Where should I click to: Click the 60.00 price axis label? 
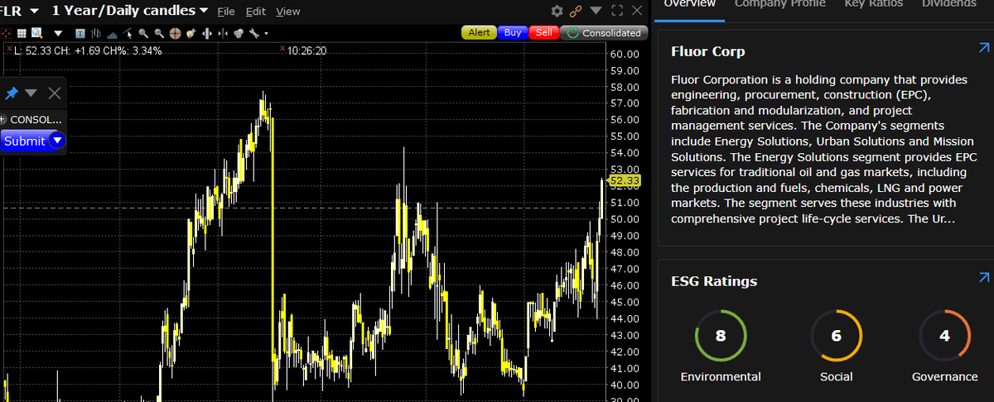[624, 54]
